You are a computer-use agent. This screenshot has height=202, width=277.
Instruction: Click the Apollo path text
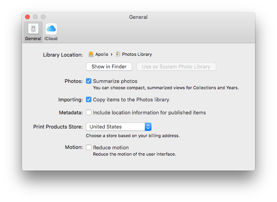click(x=102, y=54)
